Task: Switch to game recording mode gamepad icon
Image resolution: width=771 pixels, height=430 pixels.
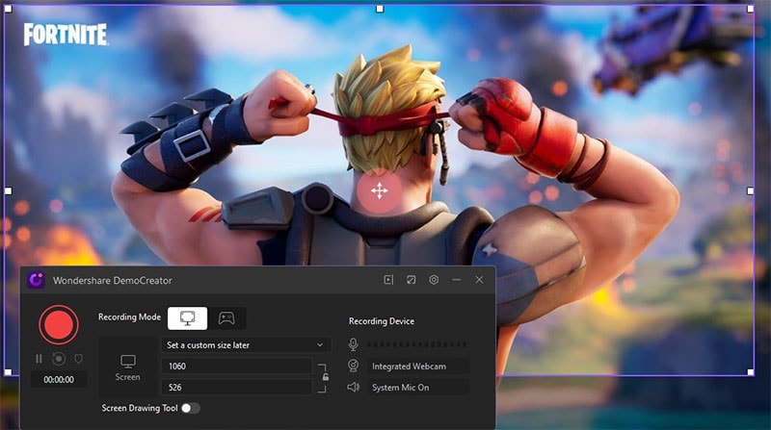Action: [x=226, y=318]
